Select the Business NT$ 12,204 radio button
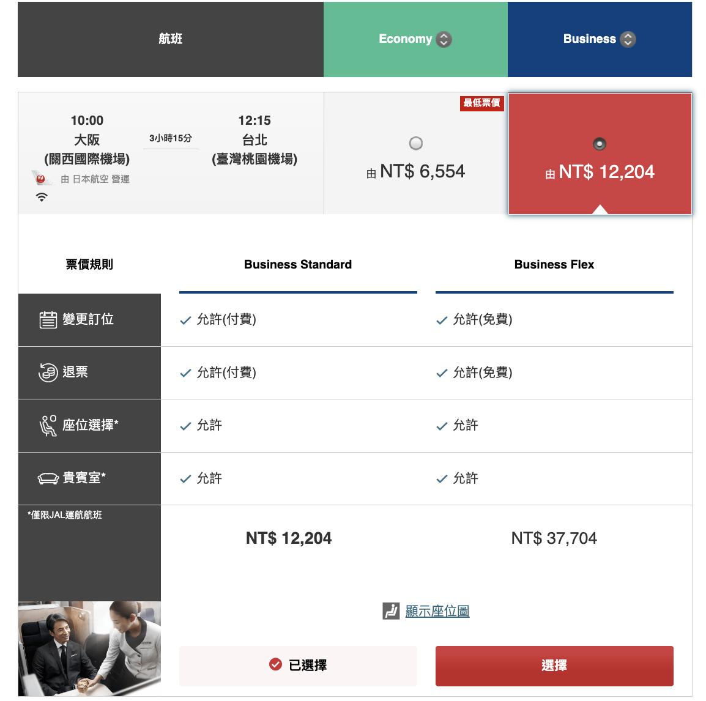The height and width of the screenshot is (701, 706). (598, 143)
